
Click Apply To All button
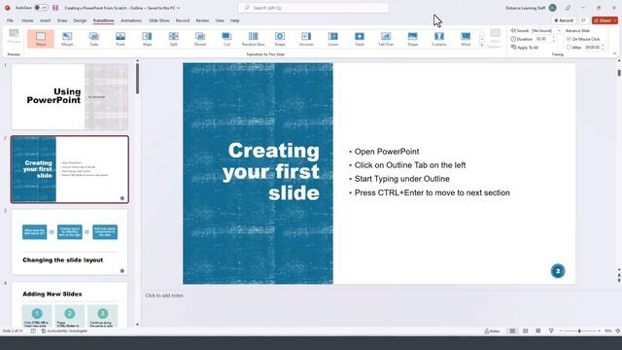[x=525, y=48]
